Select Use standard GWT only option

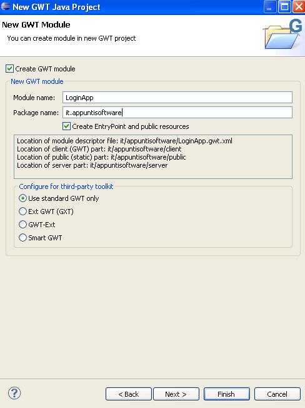point(22,198)
